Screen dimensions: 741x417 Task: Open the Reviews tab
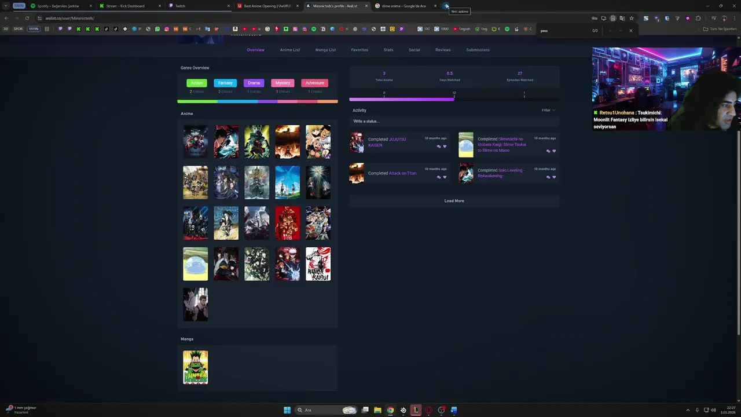[443, 50]
